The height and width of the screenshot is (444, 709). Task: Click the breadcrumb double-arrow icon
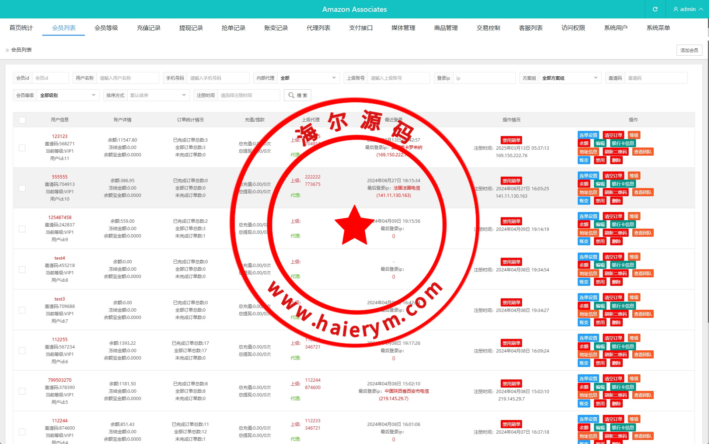pos(7,50)
